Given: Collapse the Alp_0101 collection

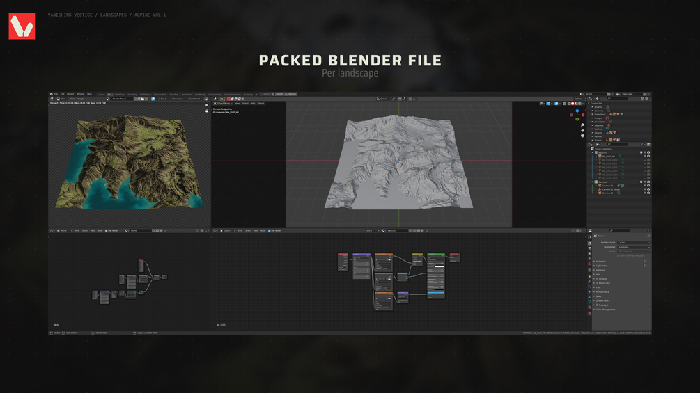Looking at the screenshot, I should click(x=593, y=152).
